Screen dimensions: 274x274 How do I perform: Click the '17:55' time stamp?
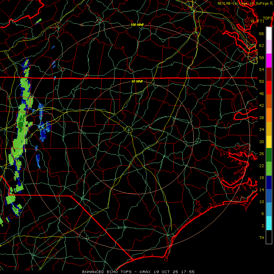point(188,272)
